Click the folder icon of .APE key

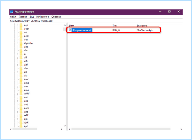point(21,115)
